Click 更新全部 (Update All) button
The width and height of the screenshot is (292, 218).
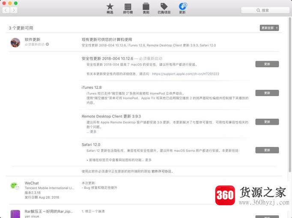click(x=268, y=28)
